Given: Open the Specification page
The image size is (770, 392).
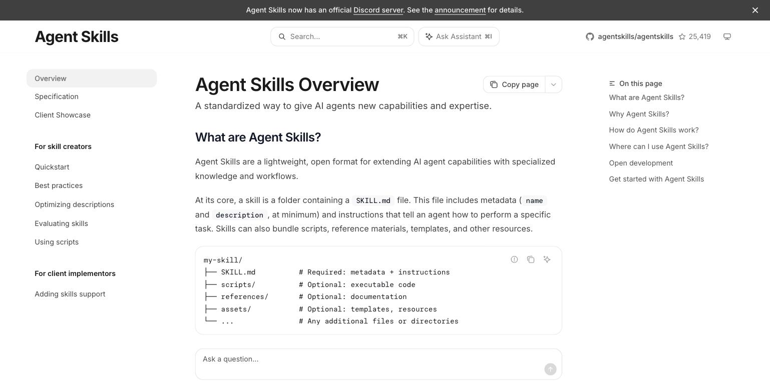Looking at the screenshot, I should 57,96.
